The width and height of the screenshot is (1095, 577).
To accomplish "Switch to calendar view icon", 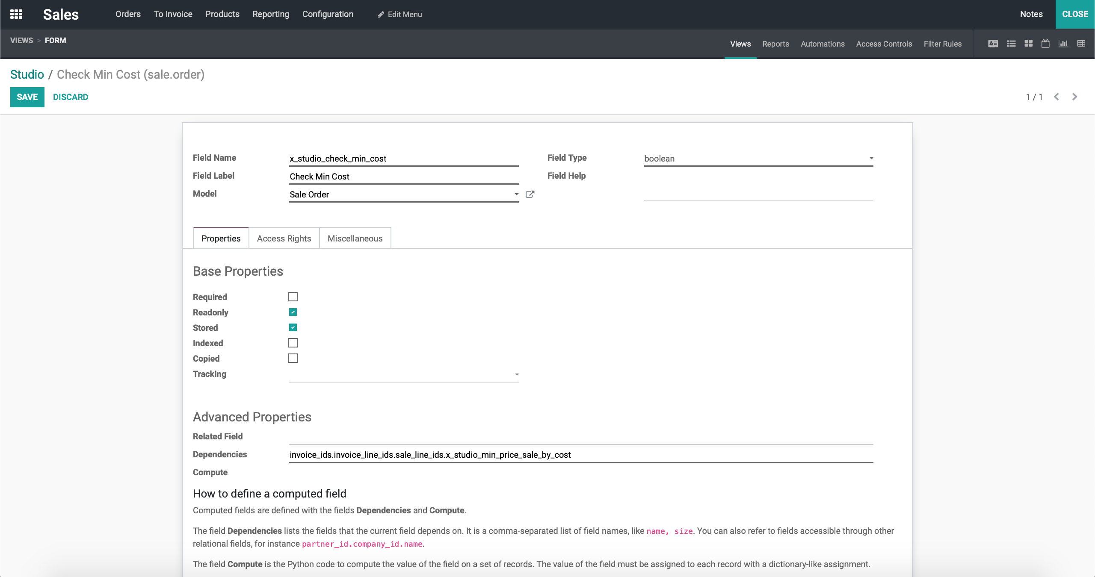I will tap(1045, 44).
